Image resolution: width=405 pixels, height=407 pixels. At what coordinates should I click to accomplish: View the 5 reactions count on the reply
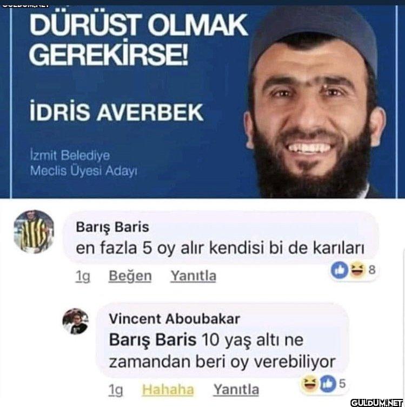coord(342,383)
